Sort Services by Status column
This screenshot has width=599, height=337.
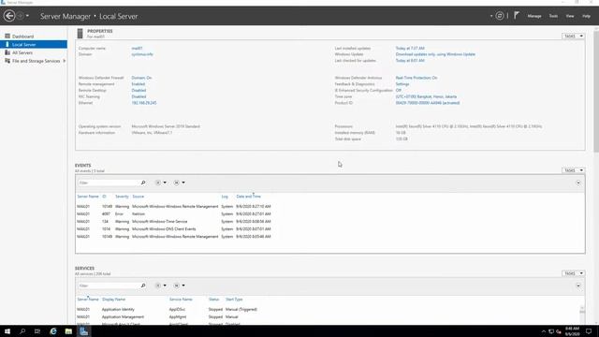point(213,300)
